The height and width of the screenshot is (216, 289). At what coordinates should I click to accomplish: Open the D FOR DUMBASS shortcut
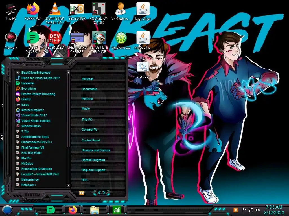click(x=33, y=43)
